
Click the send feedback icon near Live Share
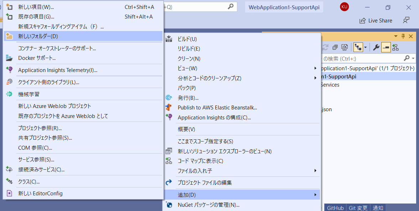406,21
